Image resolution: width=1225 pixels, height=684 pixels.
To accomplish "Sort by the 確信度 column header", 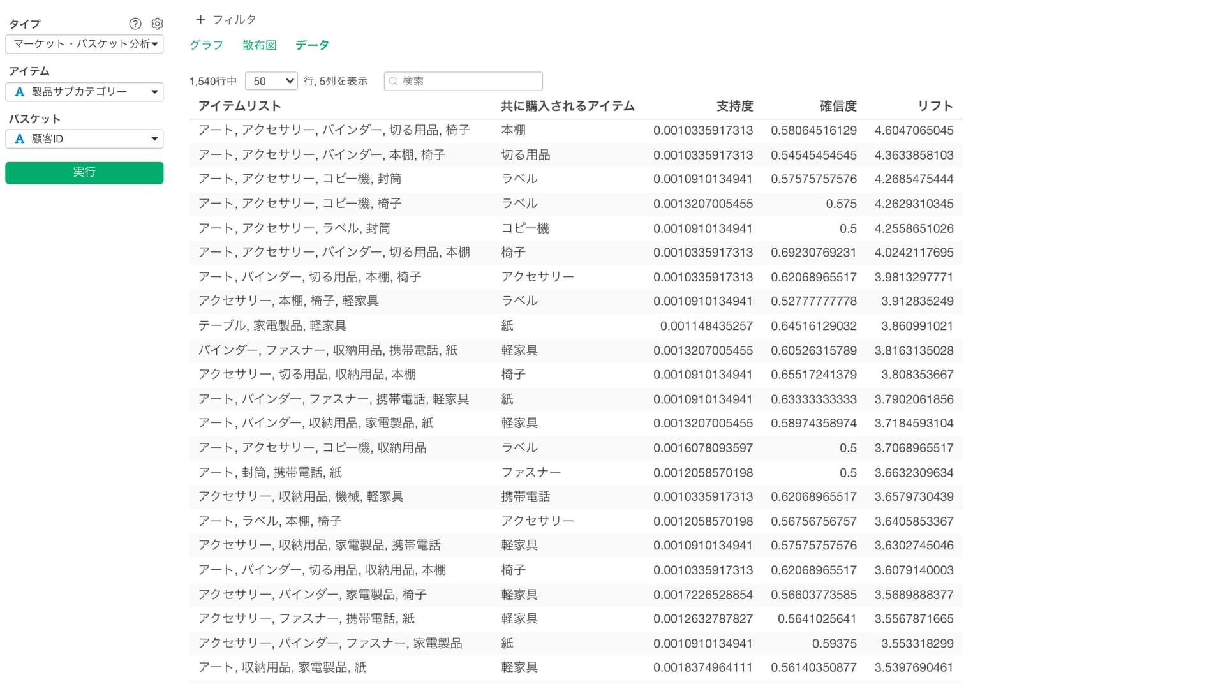I will point(837,106).
